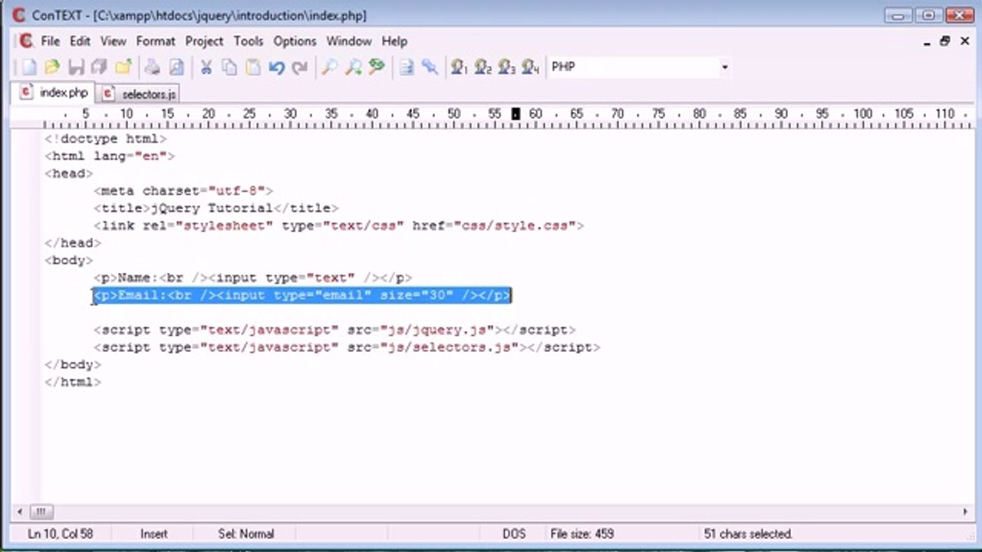Click the closing </html> line
Viewport: 982px width, 552px height.
tap(73, 382)
